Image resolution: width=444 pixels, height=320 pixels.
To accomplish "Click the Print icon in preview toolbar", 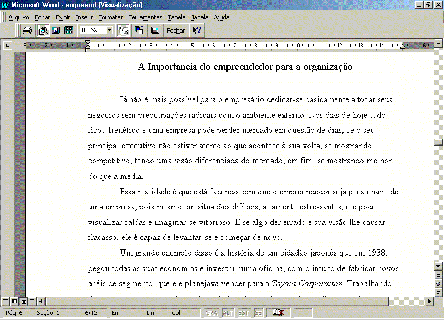I will 27,31.
